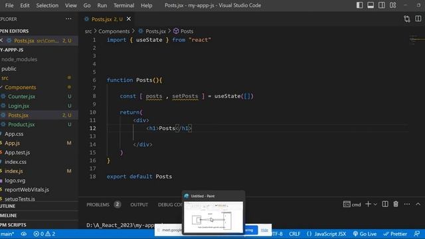Collapse the src folder
This screenshot has width=425, height=239.
39,78
